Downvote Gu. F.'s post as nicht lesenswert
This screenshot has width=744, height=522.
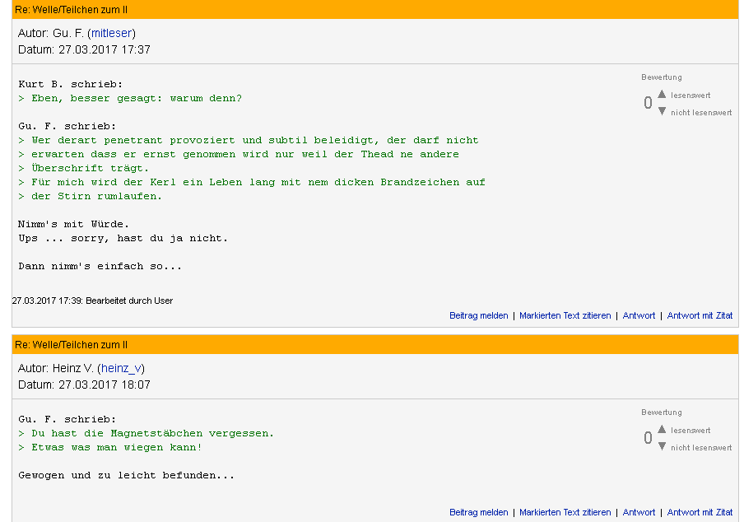coord(662,111)
